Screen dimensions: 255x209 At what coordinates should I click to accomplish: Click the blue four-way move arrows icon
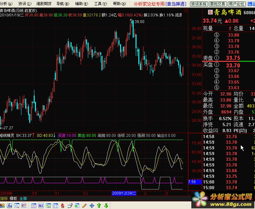pos(92,206)
